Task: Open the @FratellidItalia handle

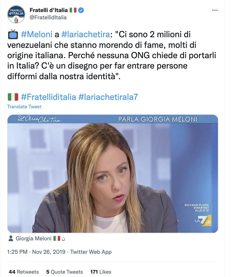Action: point(48,18)
